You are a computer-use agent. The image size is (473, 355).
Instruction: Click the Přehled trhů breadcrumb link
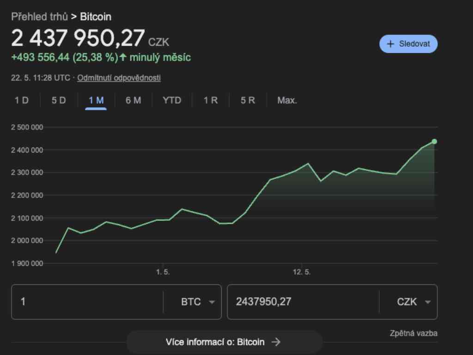coord(39,17)
